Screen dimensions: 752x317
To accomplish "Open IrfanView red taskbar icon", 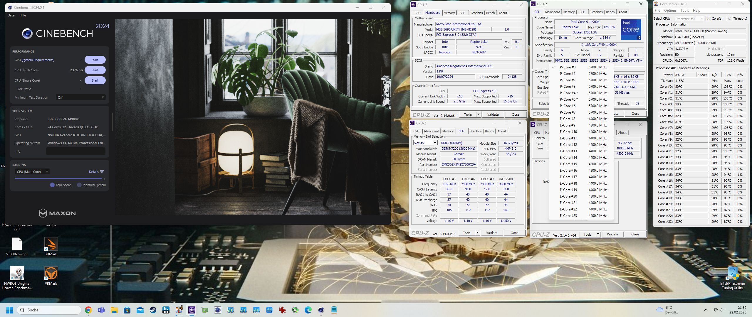I will pos(282,310).
